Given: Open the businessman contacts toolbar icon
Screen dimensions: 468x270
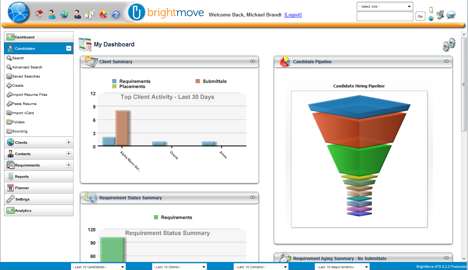Looking at the screenshot, I should click(x=77, y=14).
